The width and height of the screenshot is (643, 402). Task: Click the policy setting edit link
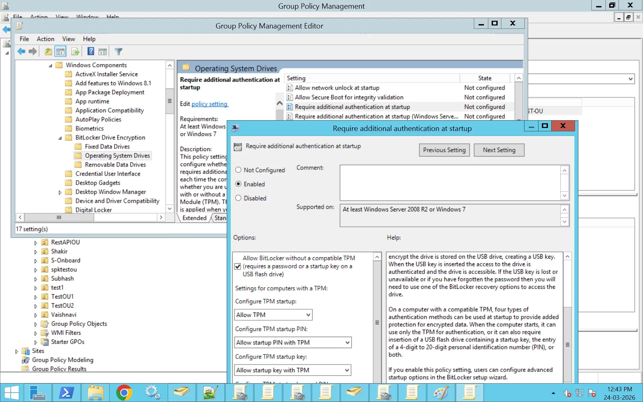point(209,104)
